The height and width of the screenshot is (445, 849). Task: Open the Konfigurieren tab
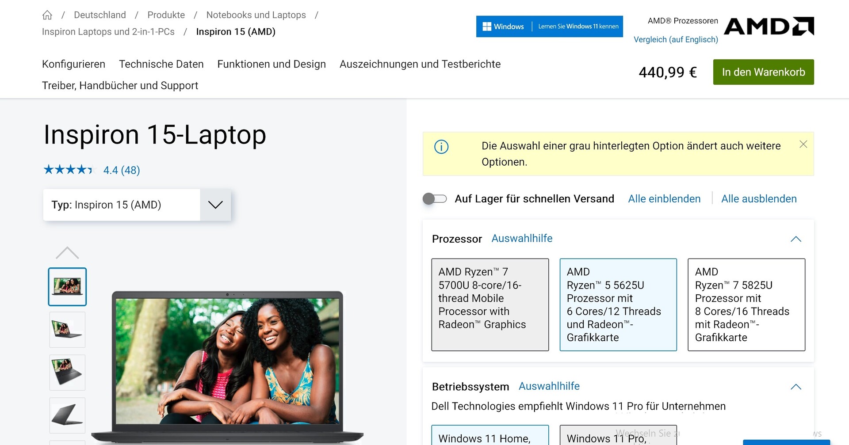[x=73, y=64]
